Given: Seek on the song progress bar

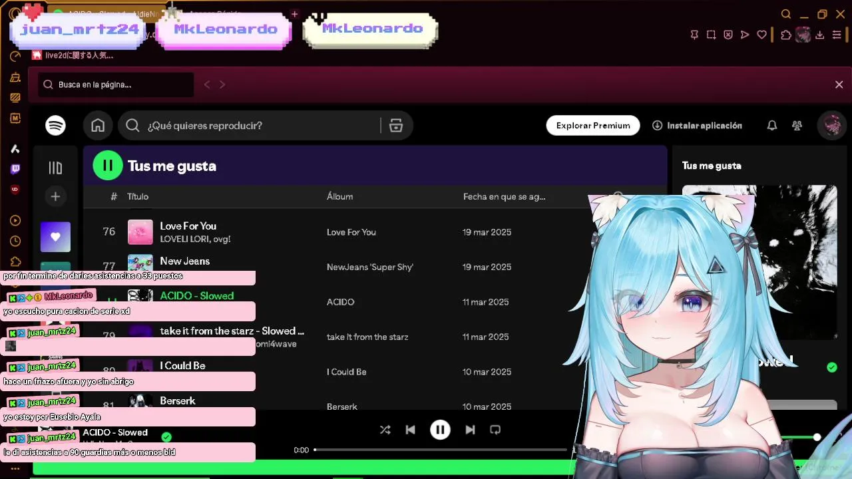Looking at the screenshot, I should coord(441,450).
